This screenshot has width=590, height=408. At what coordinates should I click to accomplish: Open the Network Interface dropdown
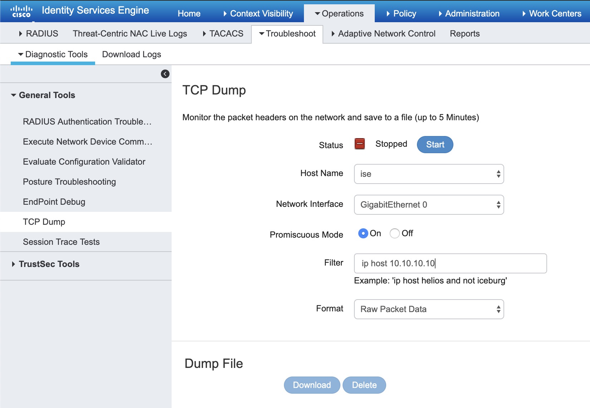[x=428, y=205]
